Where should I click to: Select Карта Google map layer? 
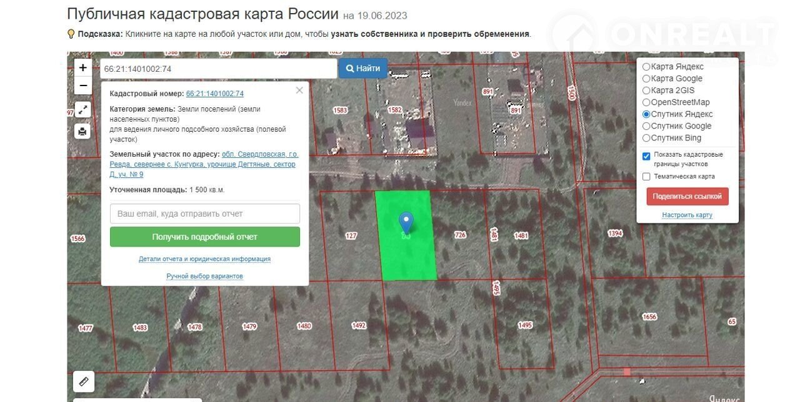point(646,79)
